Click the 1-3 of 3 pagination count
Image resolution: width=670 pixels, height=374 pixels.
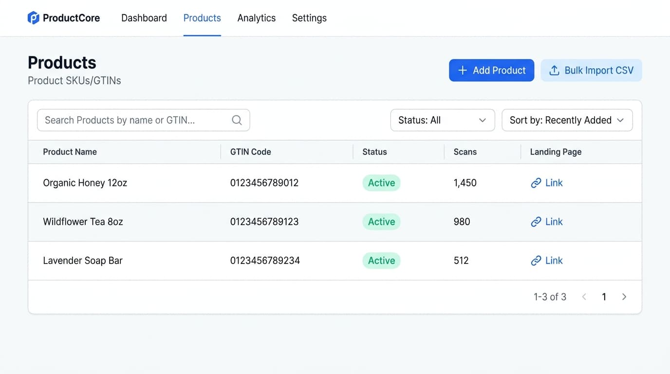[550, 297]
